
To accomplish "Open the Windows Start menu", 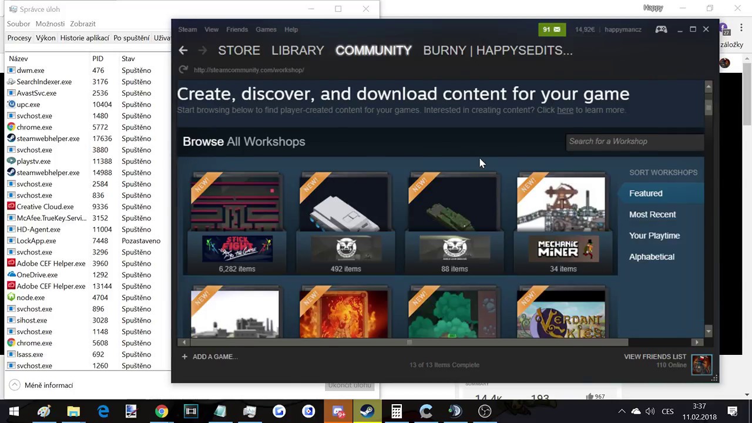I will pos(14,411).
